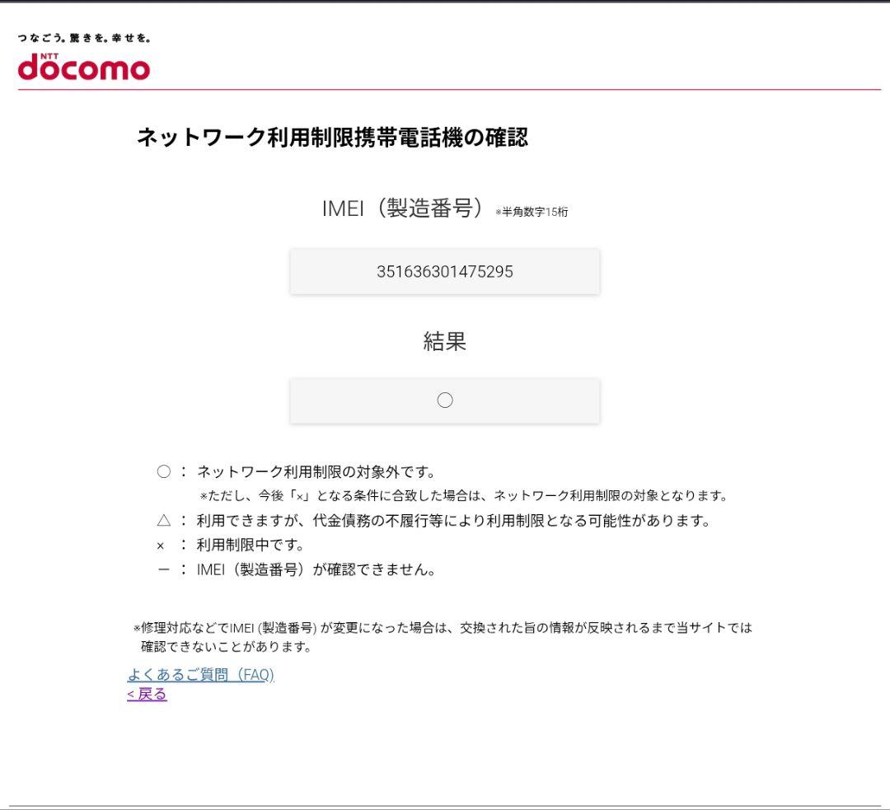Click the ネットワーク利用制限携帯電話機の確認 page title
Image resolution: width=890 pixels, height=810 pixels.
coord(335,137)
